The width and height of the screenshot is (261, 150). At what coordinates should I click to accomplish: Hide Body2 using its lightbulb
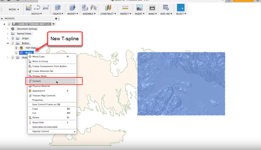pyautogui.click(x=16, y=53)
